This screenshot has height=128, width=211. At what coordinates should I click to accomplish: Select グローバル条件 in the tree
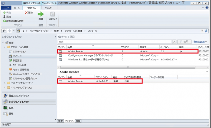[17, 65]
